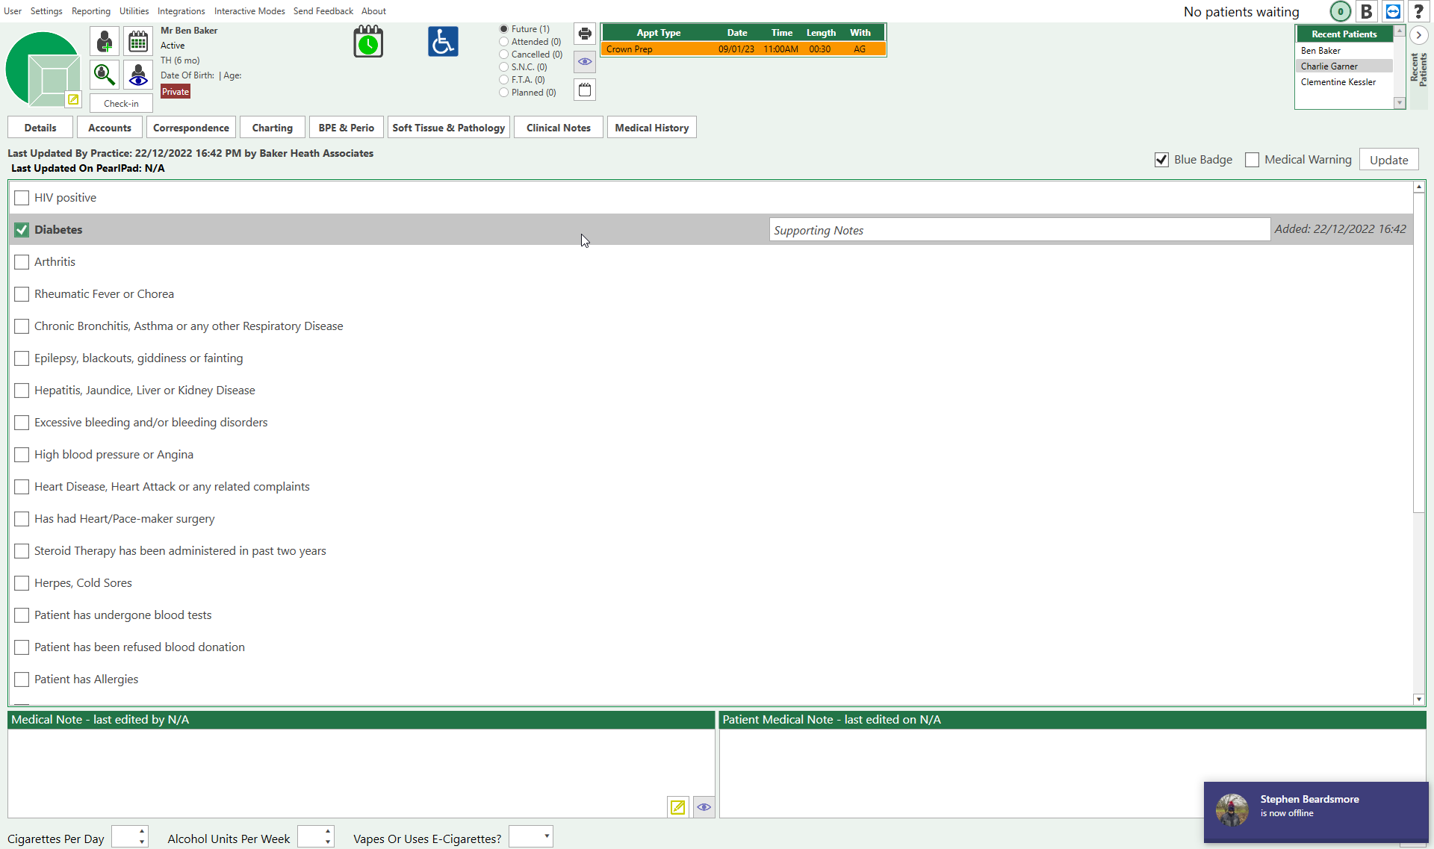Screen dimensions: 1434x849
Task: Tick the Arthritis checkbox
Action: [22, 262]
